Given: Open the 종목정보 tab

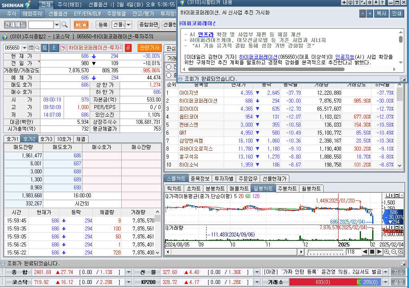Looking at the screenshot, I should pyautogui.click(x=200, y=179).
